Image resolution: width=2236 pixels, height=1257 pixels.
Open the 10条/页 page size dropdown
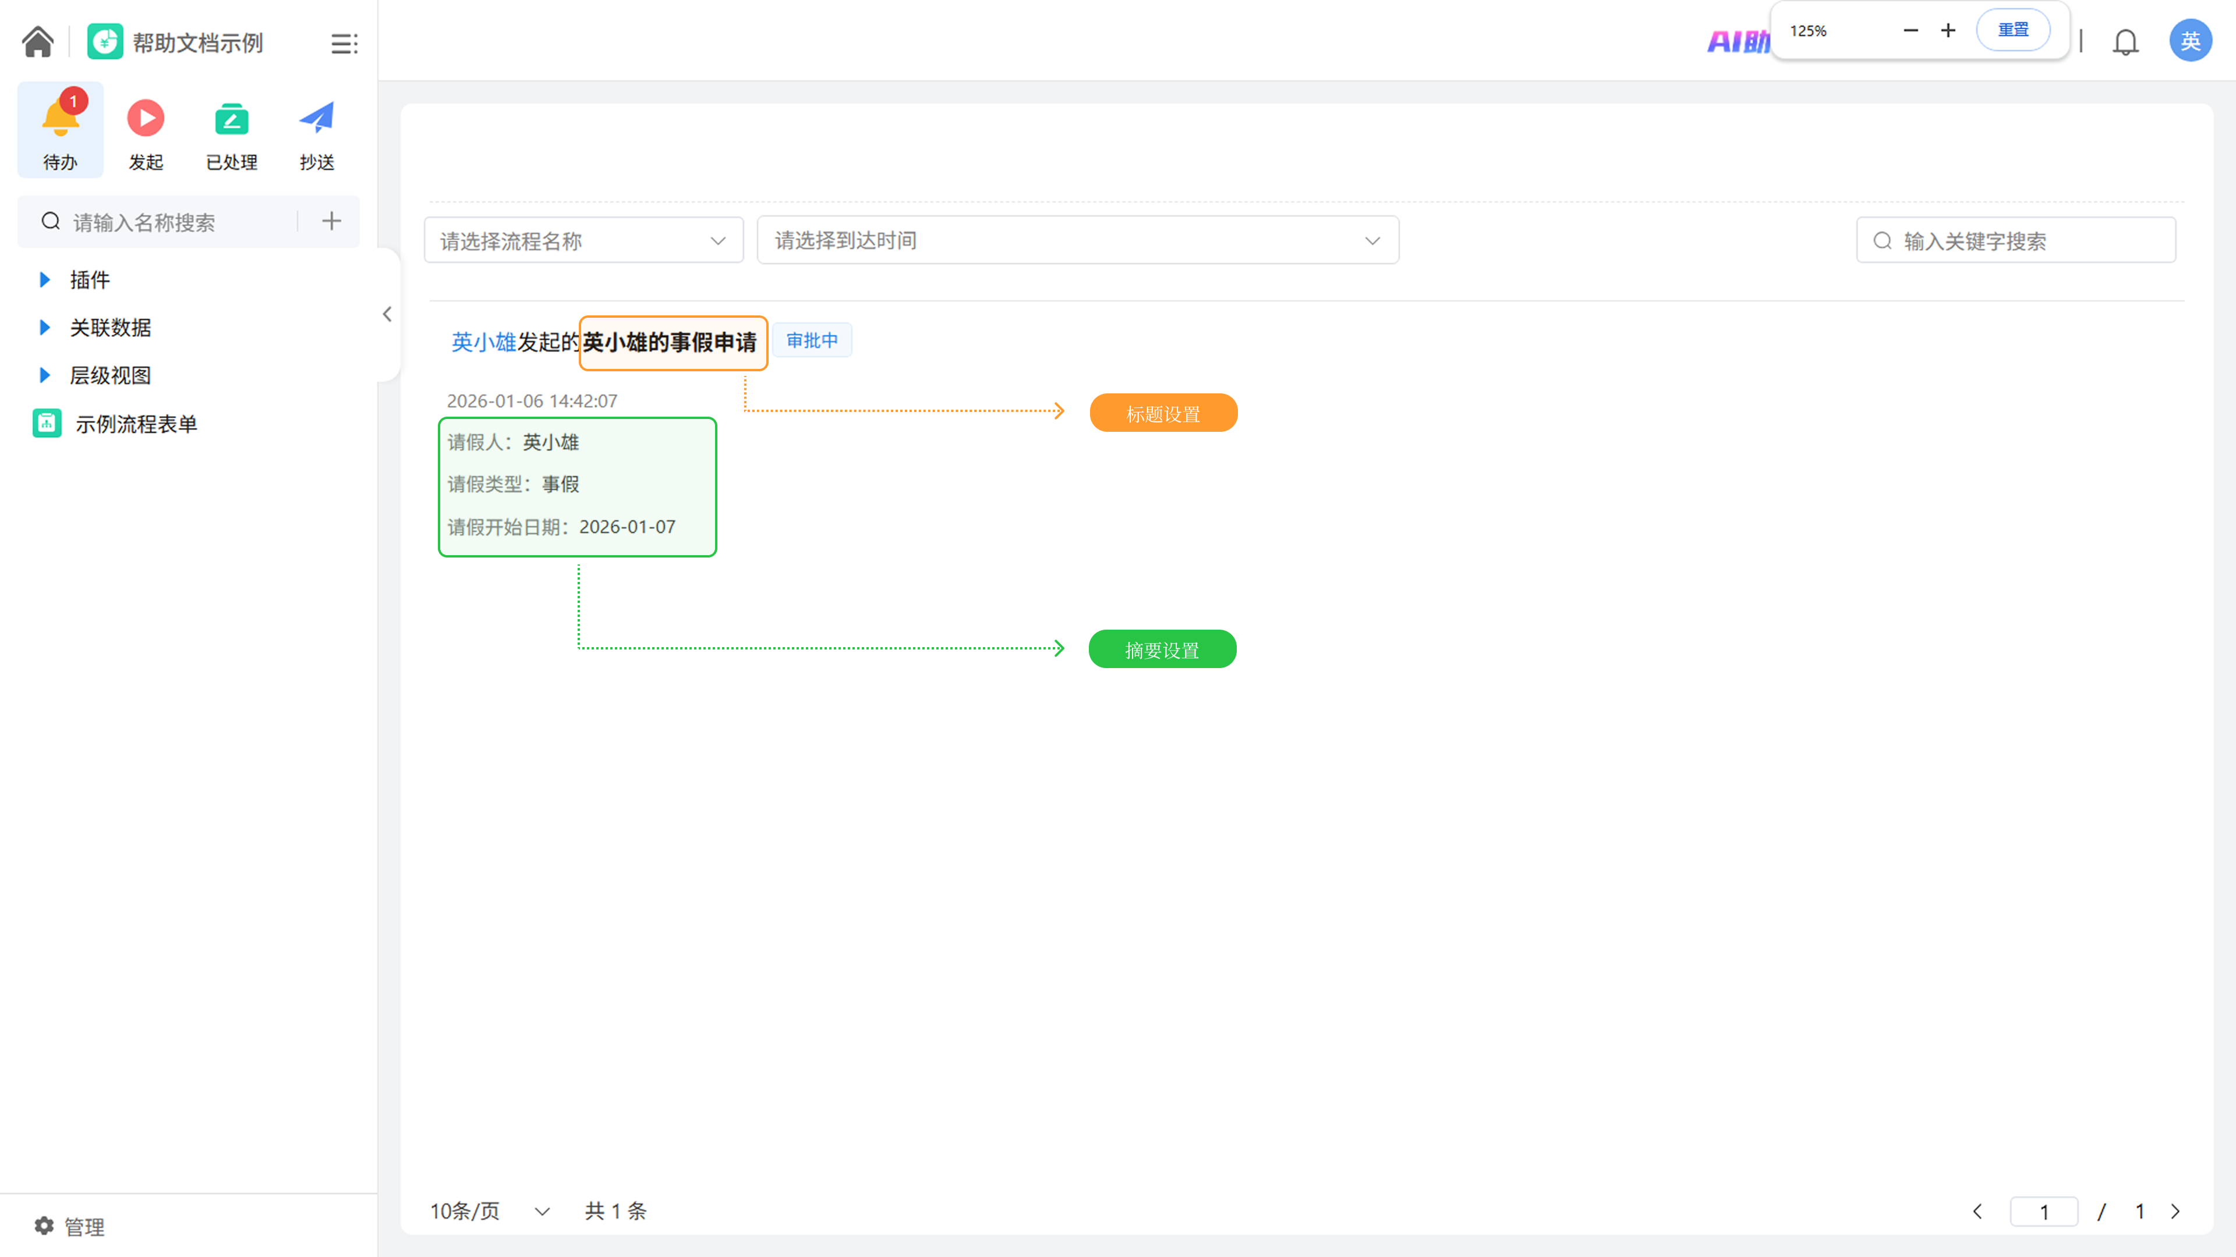click(490, 1210)
